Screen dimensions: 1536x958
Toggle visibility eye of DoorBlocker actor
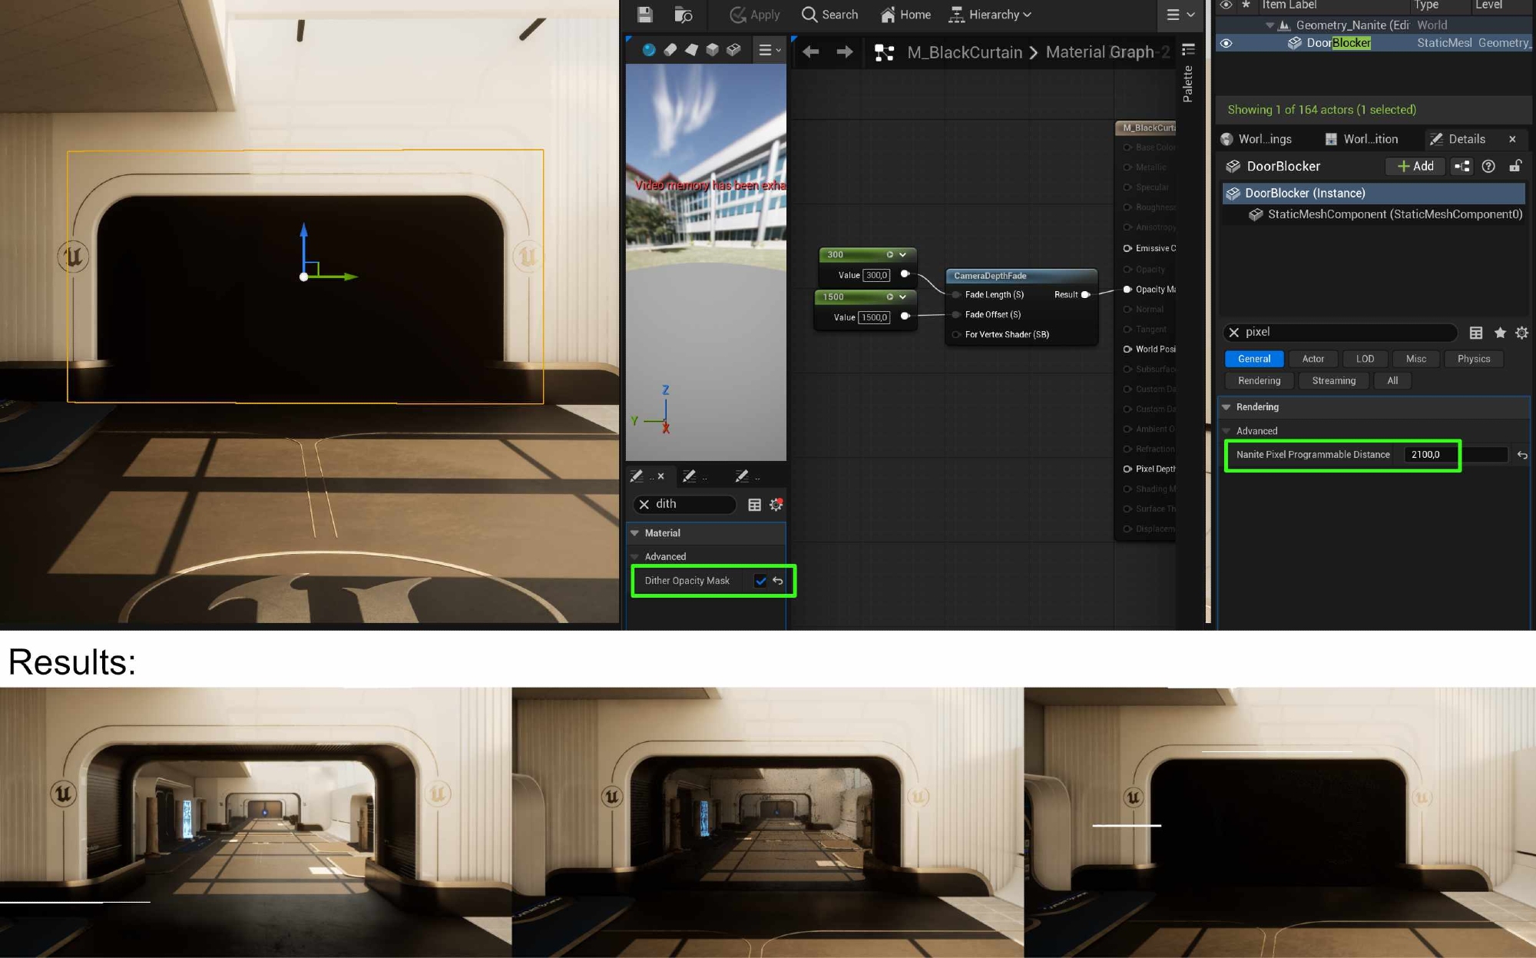click(x=1226, y=43)
